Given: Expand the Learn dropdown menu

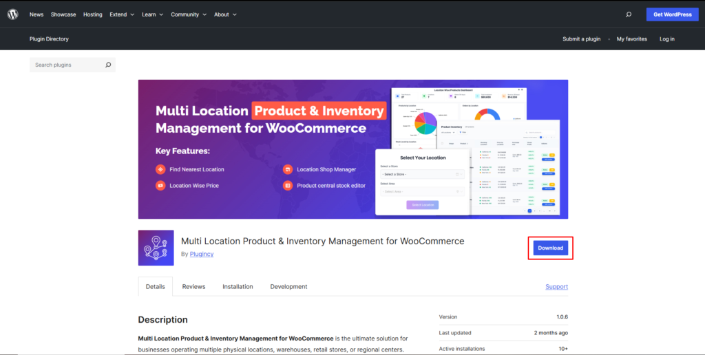Looking at the screenshot, I should coord(152,14).
